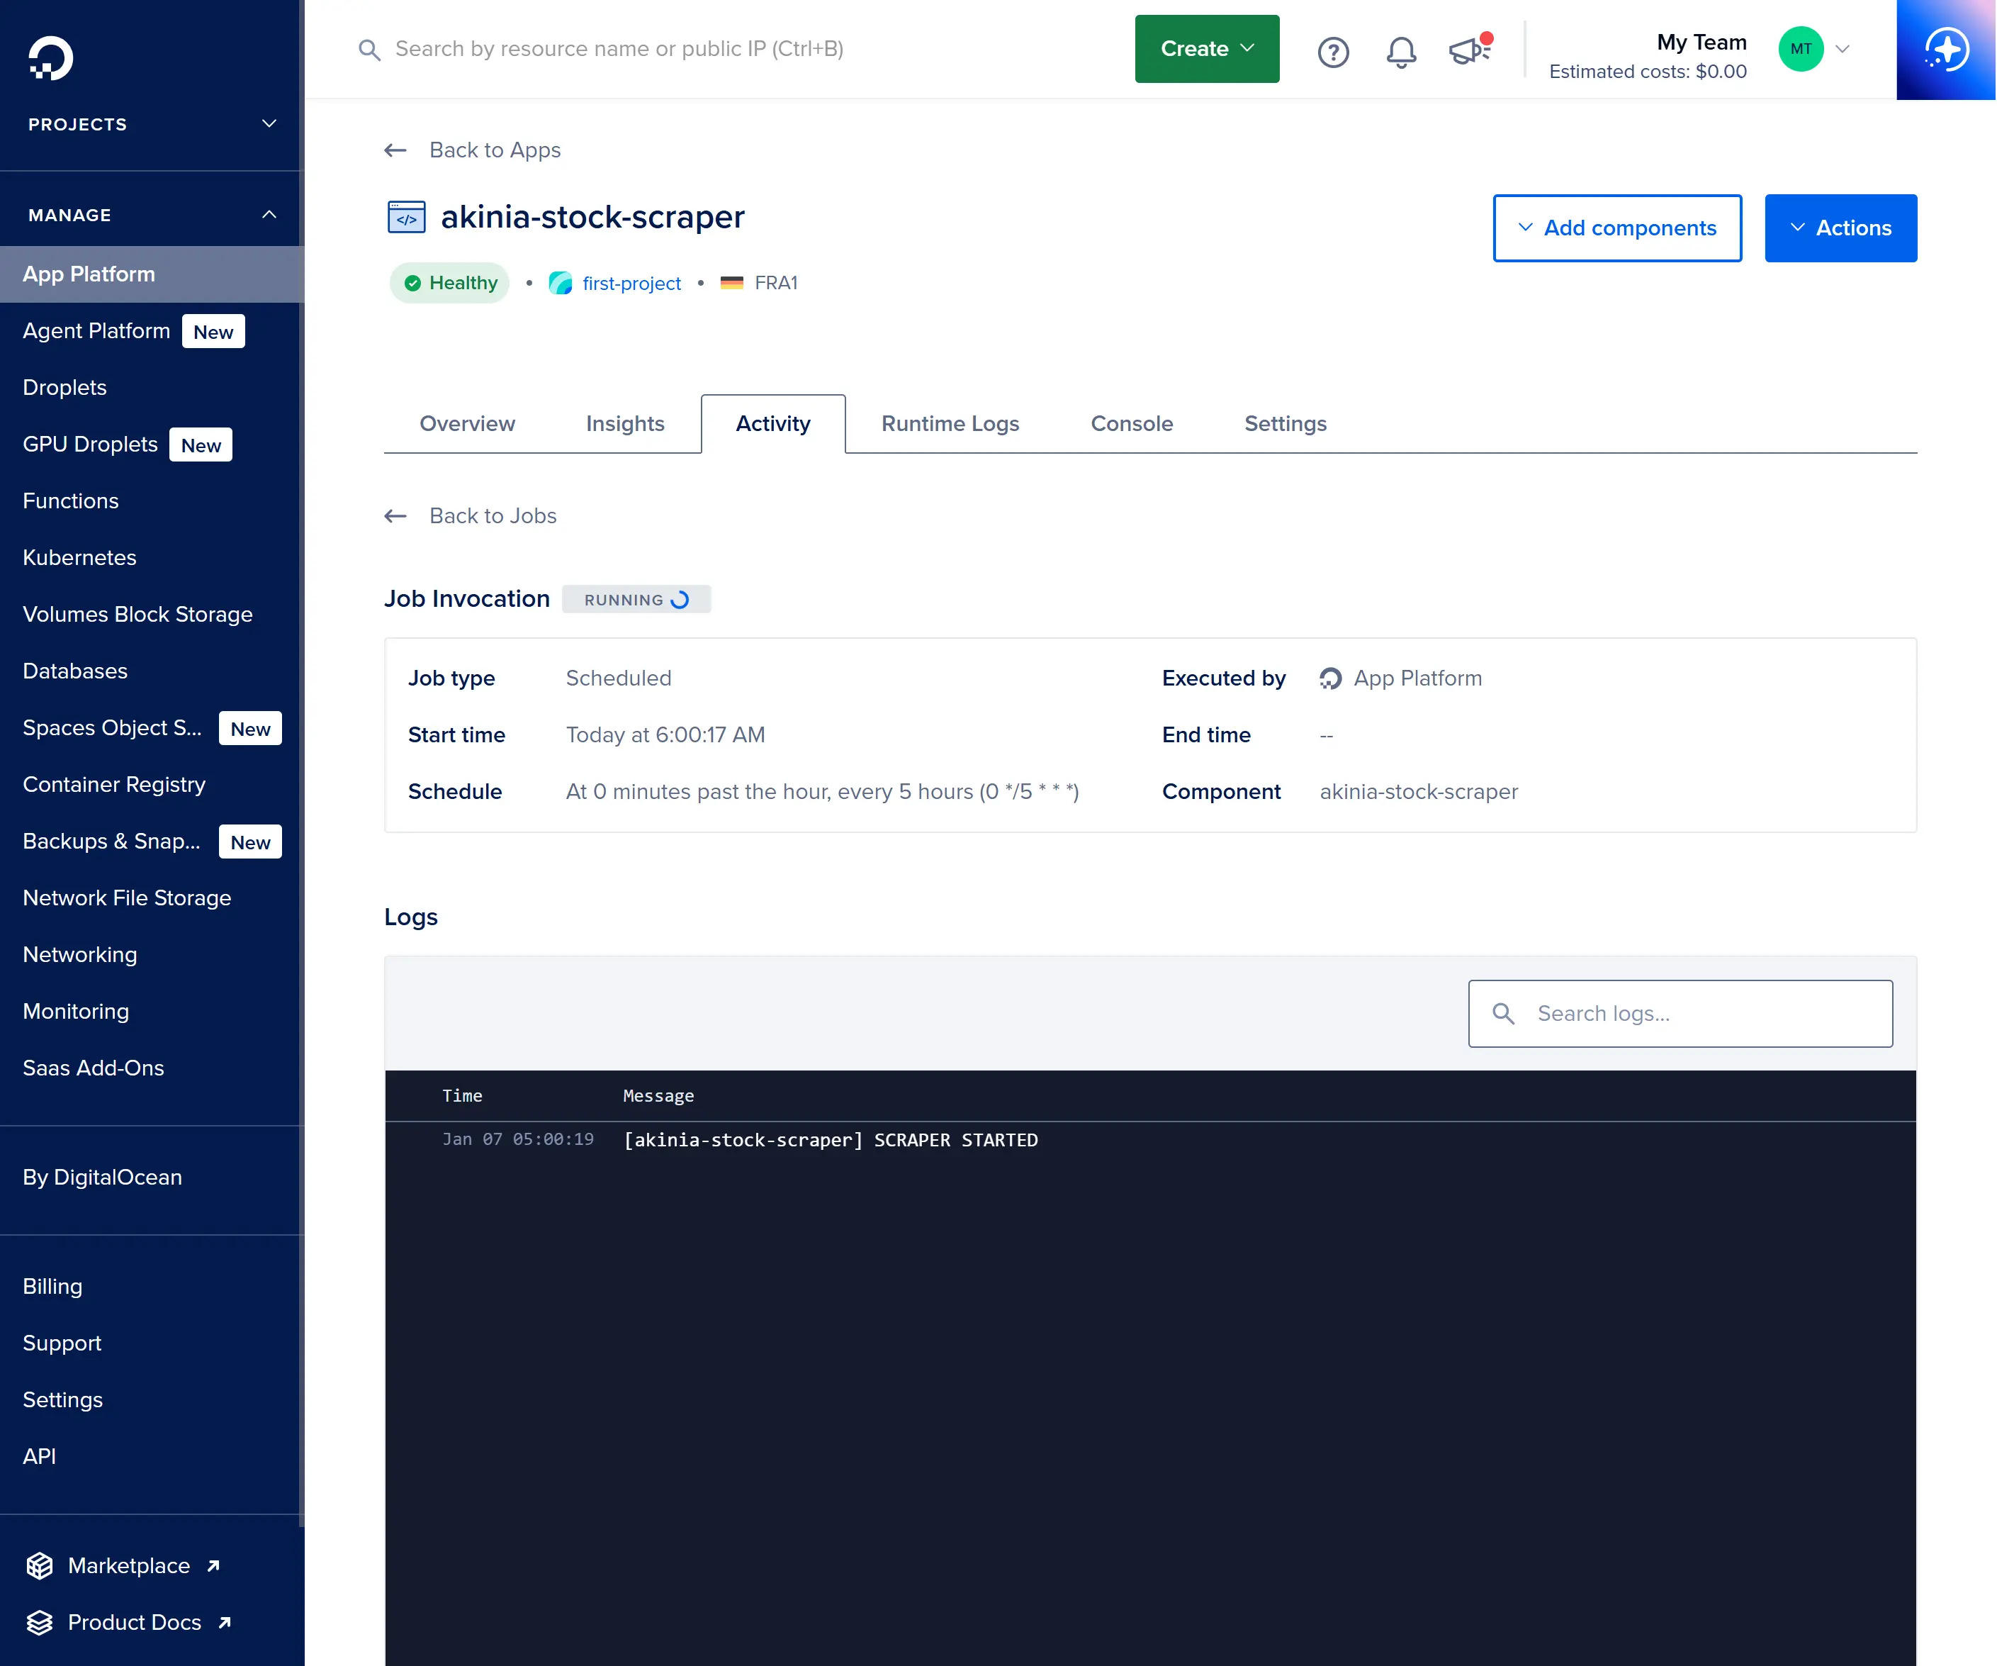Click the RUNNING spinner icon
Screen dimensions: 1997x1666
click(680, 600)
